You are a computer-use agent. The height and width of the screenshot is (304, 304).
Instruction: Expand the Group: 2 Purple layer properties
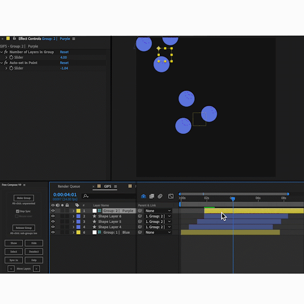[74, 211]
